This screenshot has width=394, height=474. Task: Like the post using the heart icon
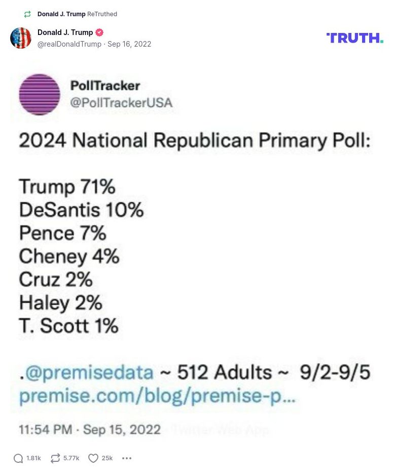click(93, 458)
